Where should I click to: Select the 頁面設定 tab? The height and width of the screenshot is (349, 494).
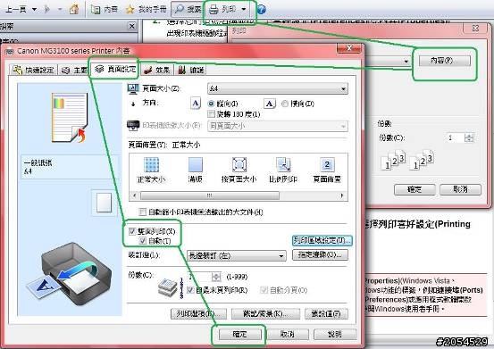(115, 69)
